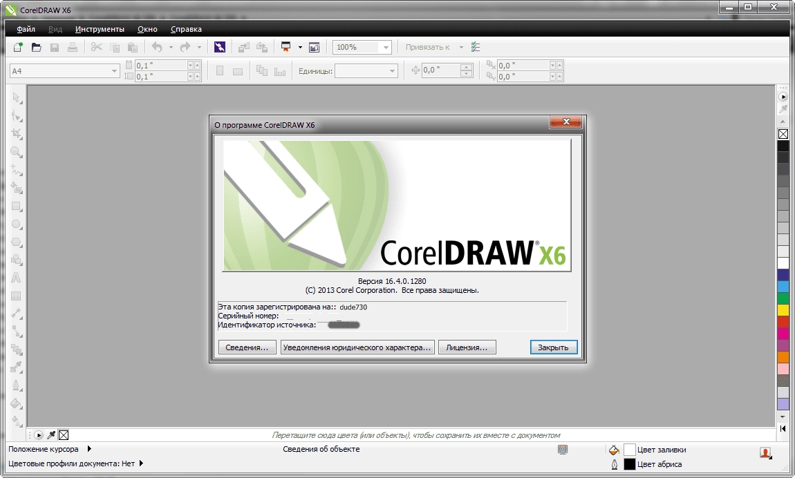
Task: Click the Print icon in toolbar
Action: point(73,47)
